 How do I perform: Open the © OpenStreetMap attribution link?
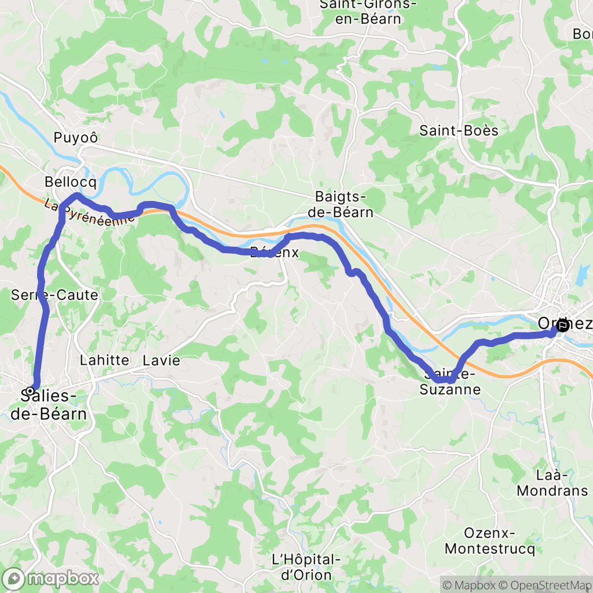[544, 585]
